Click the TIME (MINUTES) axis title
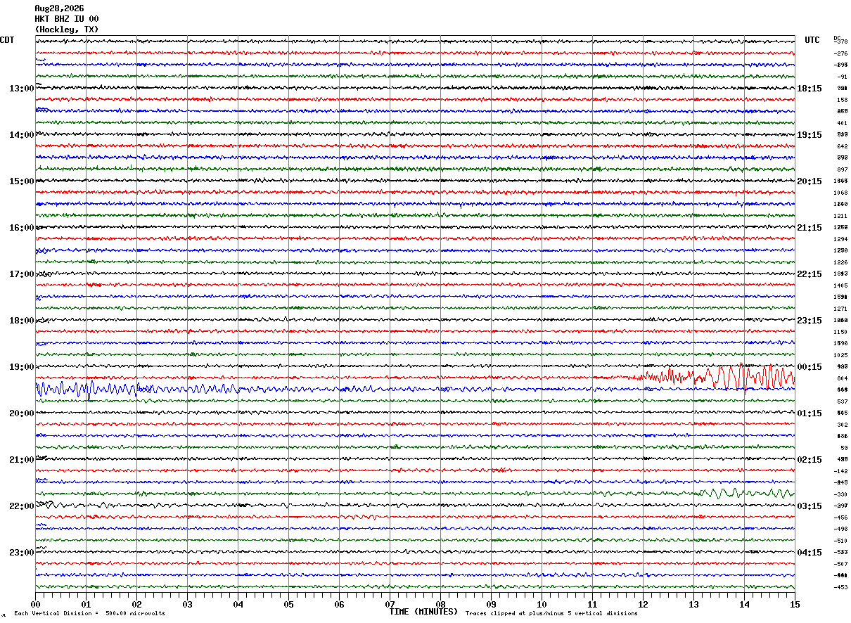The width and height of the screenshot is (851, 623). coord(423,612)
